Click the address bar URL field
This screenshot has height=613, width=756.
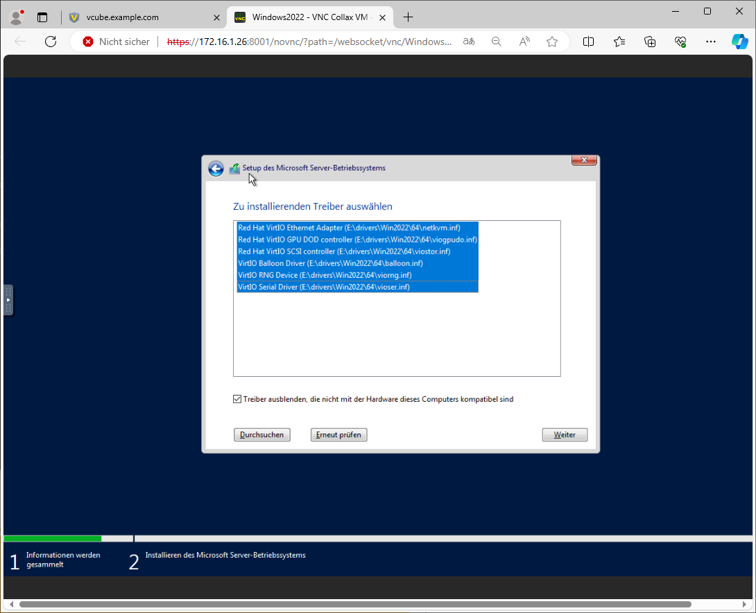(x=309, y=42)
